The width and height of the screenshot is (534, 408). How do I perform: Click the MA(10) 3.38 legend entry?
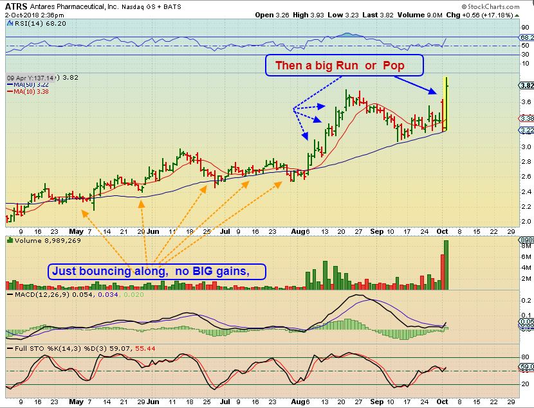[x=28, y=91]
